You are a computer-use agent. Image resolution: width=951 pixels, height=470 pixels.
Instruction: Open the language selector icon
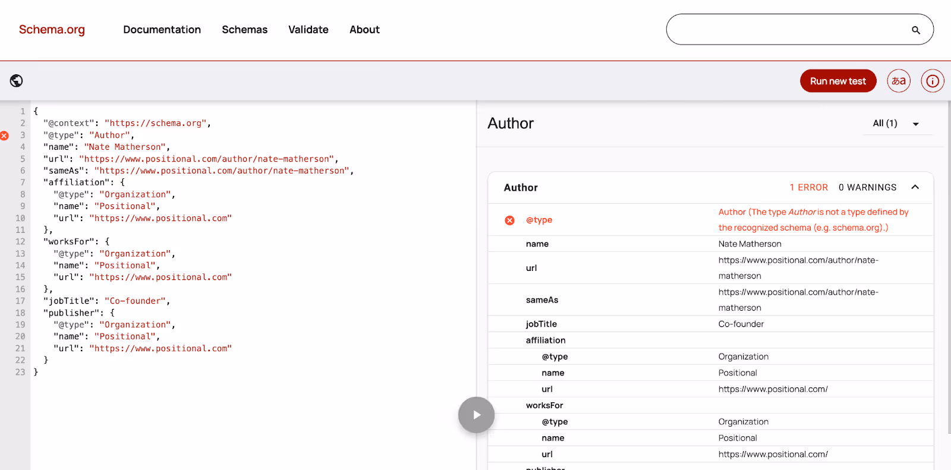pos(899,81)
